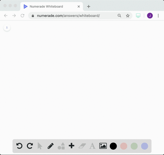Select the pointer selection tool
164x155 pixels.
[x=40, y=146]
